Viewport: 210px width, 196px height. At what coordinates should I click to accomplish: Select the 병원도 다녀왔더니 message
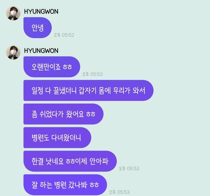[57, 138]
